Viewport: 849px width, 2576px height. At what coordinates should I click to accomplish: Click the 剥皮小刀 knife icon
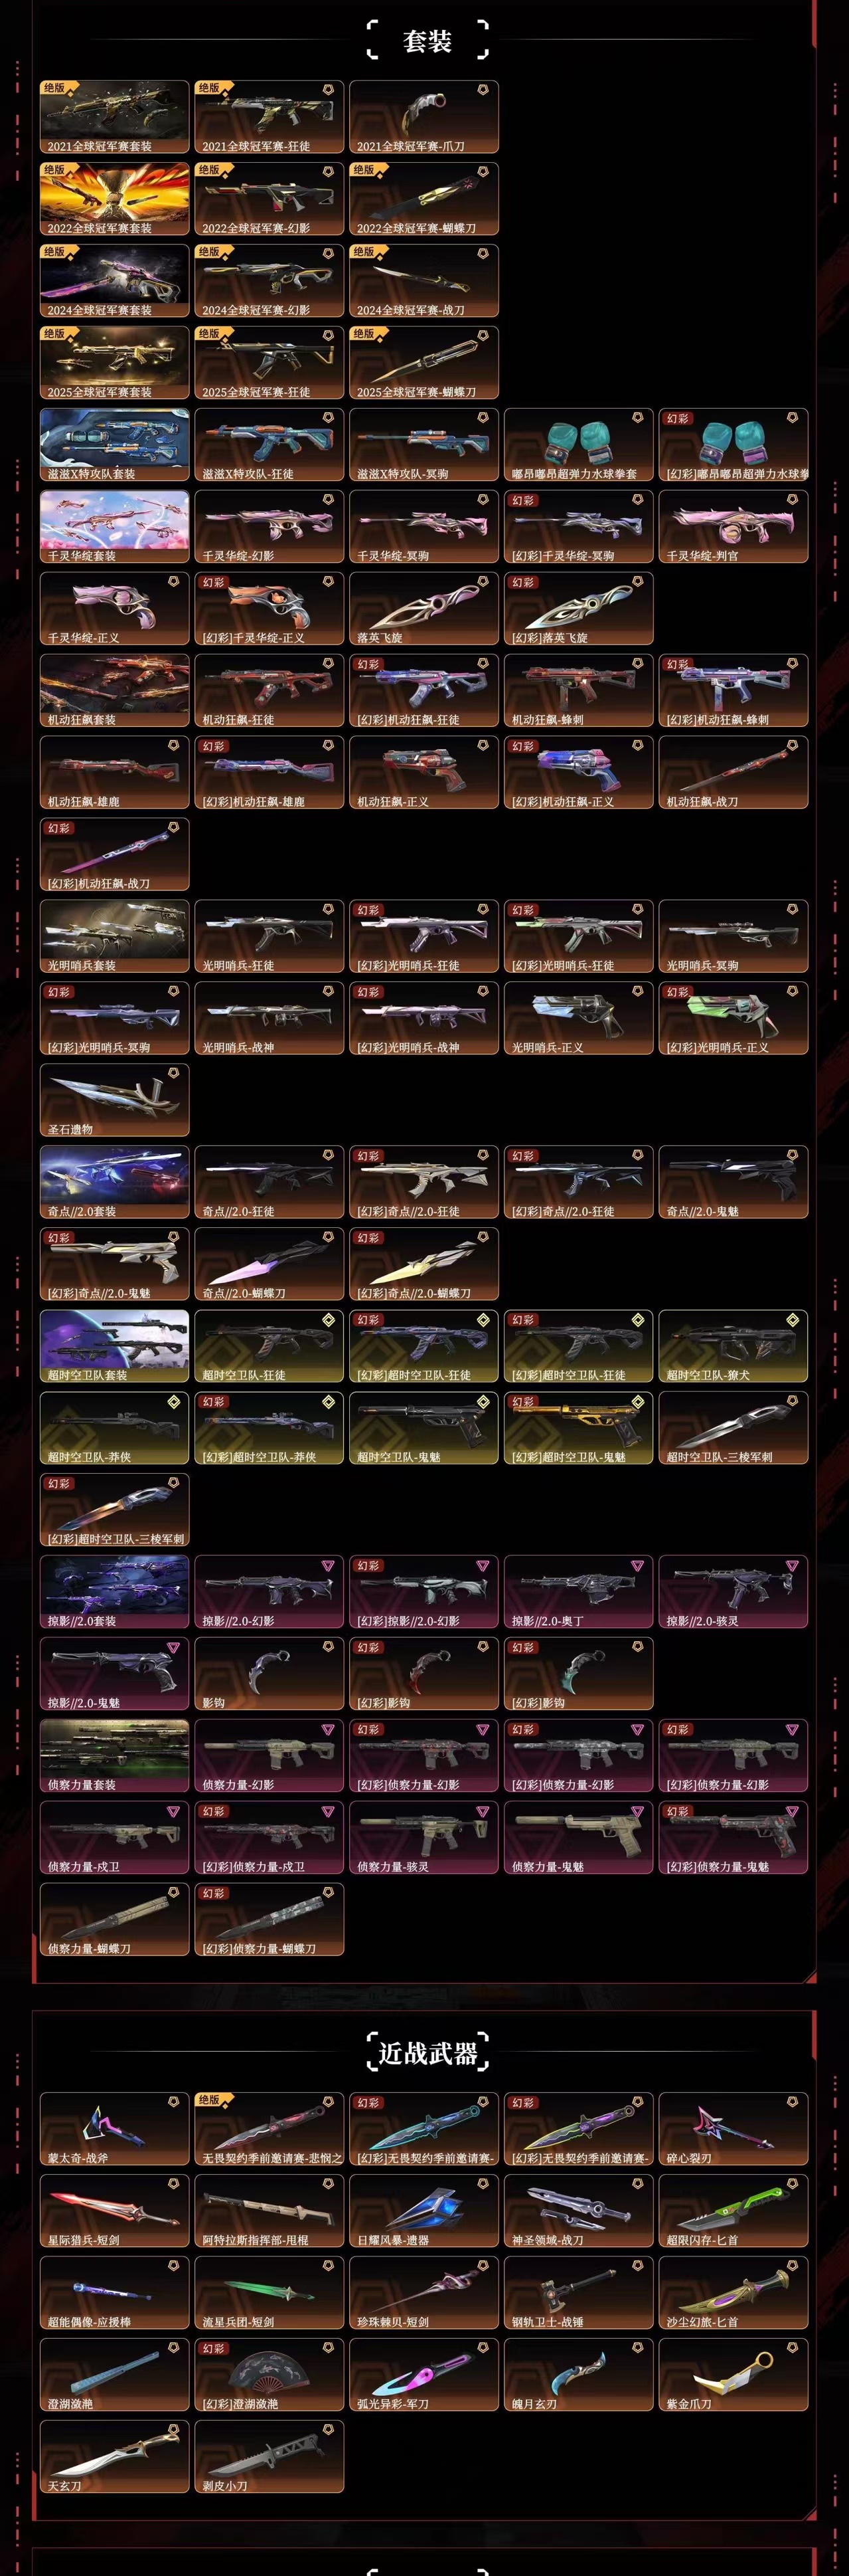[270, 2457]
